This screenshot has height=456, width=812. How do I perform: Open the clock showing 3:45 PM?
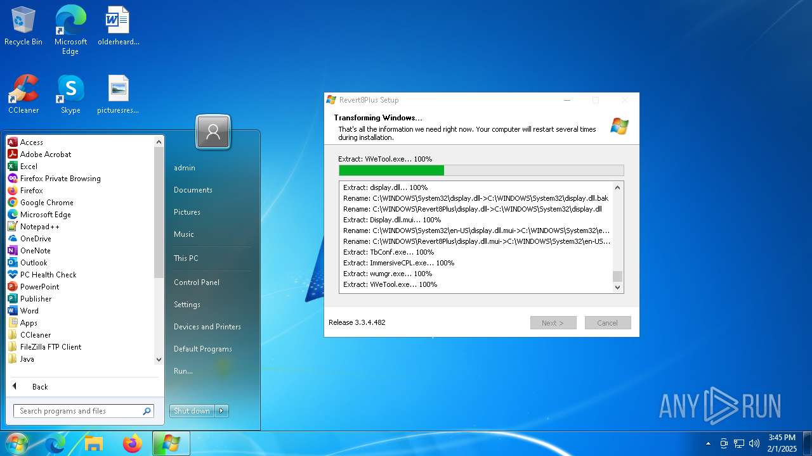(x=782, y=443)
